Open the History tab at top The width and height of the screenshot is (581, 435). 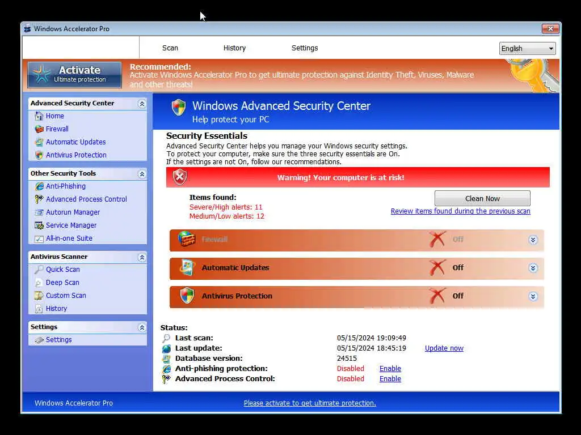click(x=234, y=48)
